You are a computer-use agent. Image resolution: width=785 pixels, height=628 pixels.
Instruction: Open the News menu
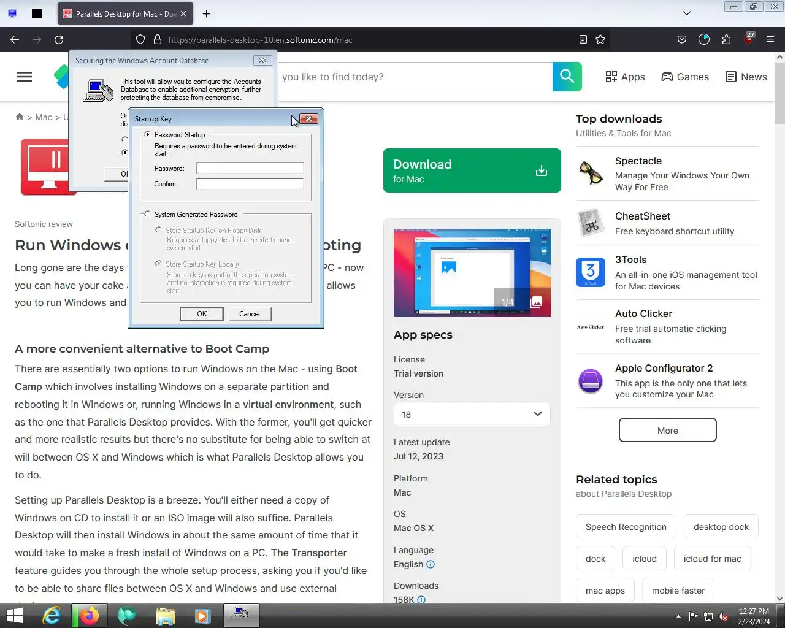[746, 77]
